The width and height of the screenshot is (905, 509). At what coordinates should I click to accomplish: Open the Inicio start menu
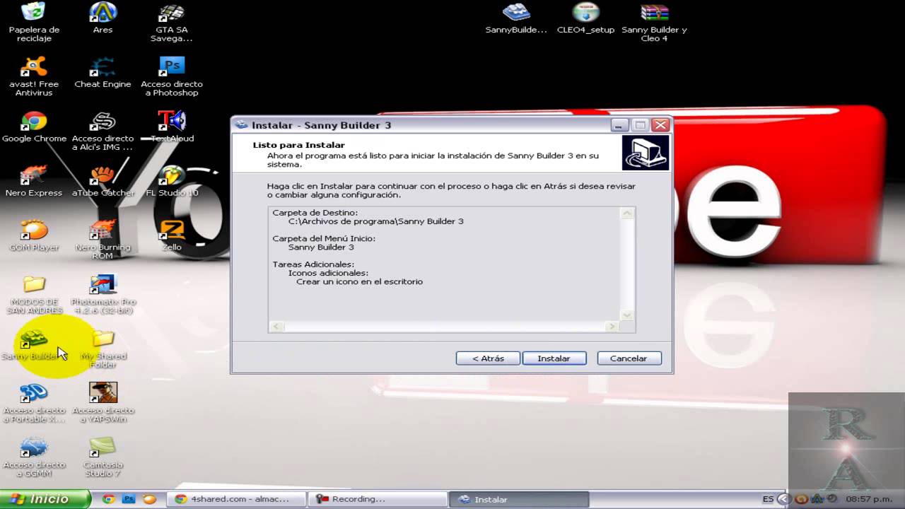[x=45, y=499]
